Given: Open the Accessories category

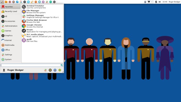Looking at the screenshot, I should pos(10,21).
